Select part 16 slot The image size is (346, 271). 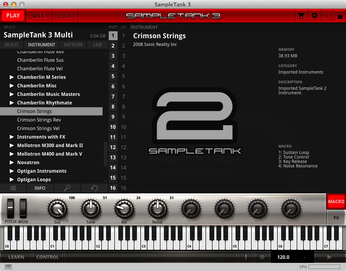click(113, 188)
